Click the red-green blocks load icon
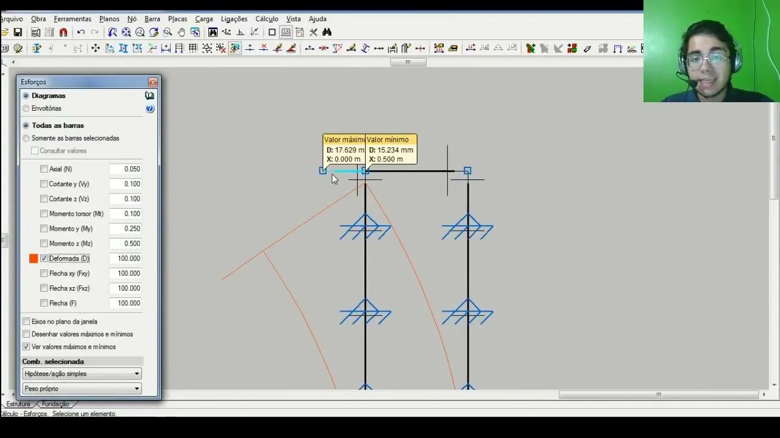 [x=572, y=48]
